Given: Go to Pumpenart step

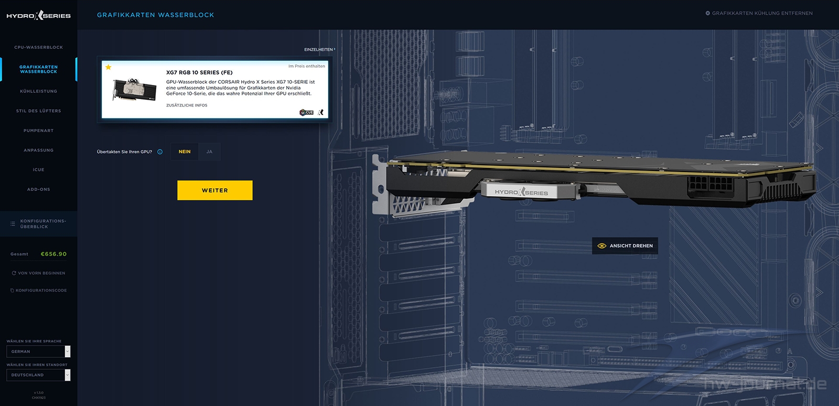Looking at the screenshot, I should click(x=39, y=131).
